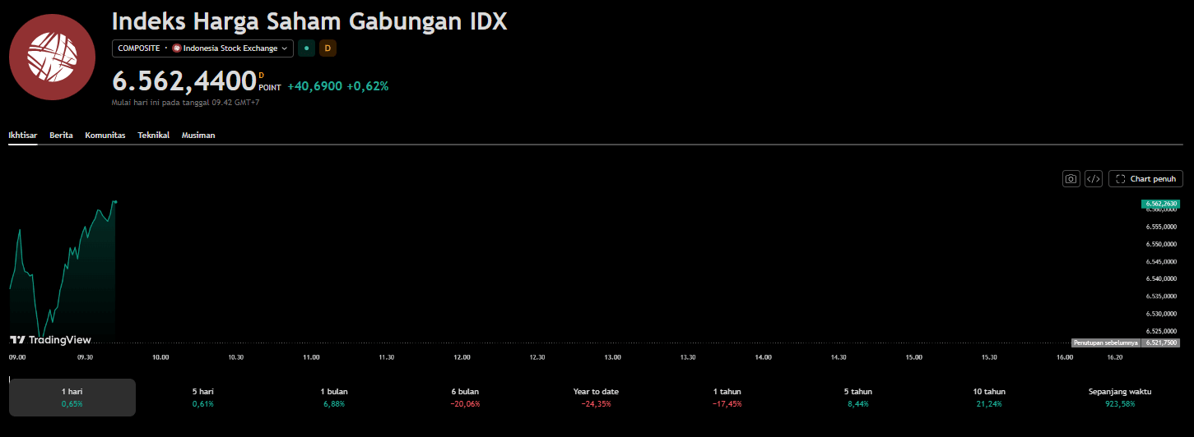Choose the 5 tahun range
Screen dimensions: 1194x437
click(857, 398)
